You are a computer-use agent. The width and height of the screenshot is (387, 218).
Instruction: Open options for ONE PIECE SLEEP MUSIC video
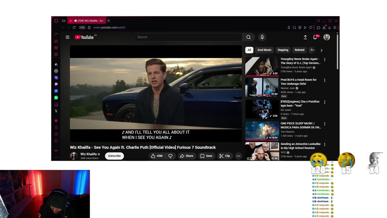325,124
